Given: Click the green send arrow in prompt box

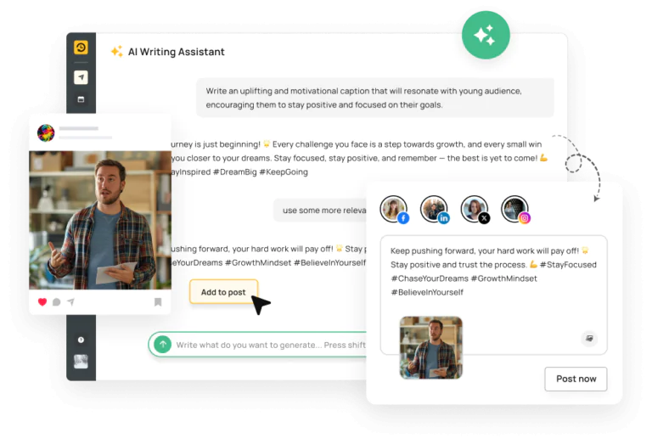Looking at the screenshot, I should 163,344.
